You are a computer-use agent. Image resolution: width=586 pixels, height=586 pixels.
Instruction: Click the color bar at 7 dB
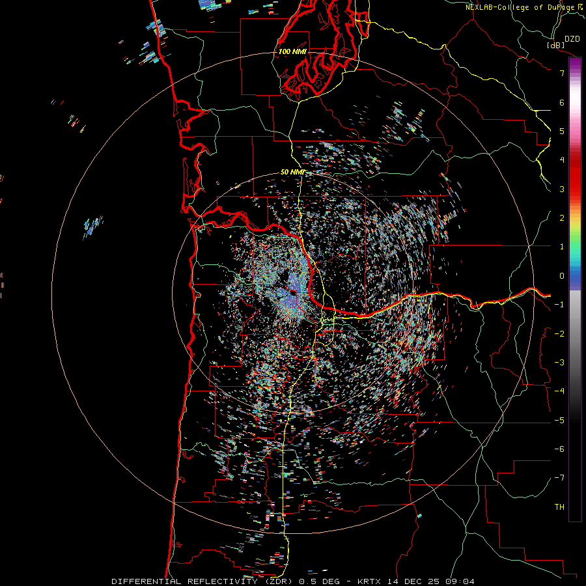[x=575, y=73]
